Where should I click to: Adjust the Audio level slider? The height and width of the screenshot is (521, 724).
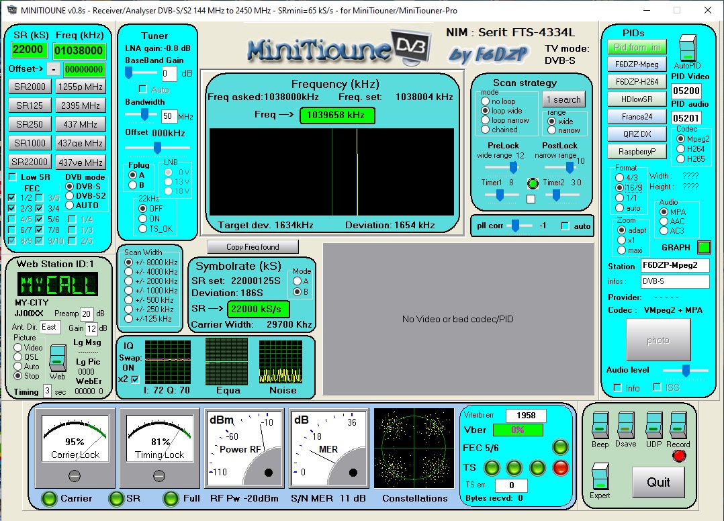(x=686, y=370)
